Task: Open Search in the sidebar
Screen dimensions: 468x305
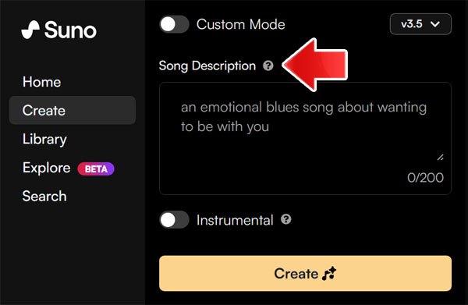Action: click(44, 197)
